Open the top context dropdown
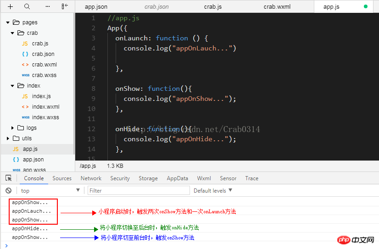The height and width of the screenshot is (249, 379). click(x=50, y=191)
